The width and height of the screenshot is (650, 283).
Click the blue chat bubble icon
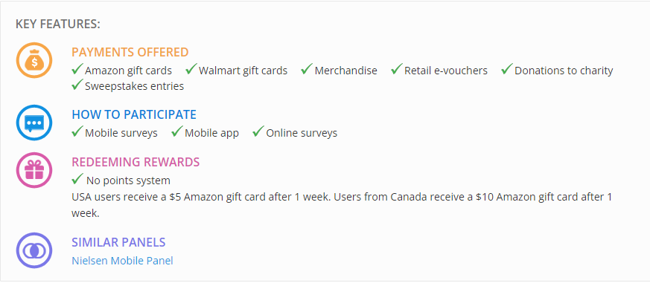tap(34, 123)
